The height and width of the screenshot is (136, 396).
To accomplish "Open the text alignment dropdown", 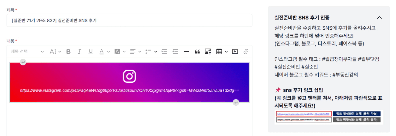I will coord(136,52).
